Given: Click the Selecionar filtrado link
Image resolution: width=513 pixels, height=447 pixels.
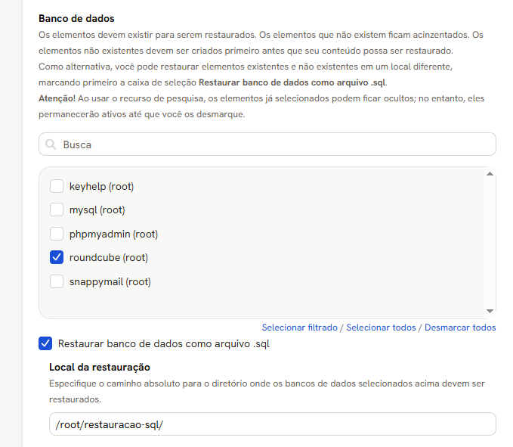Looking at the screenshot, I should (299, 327).
